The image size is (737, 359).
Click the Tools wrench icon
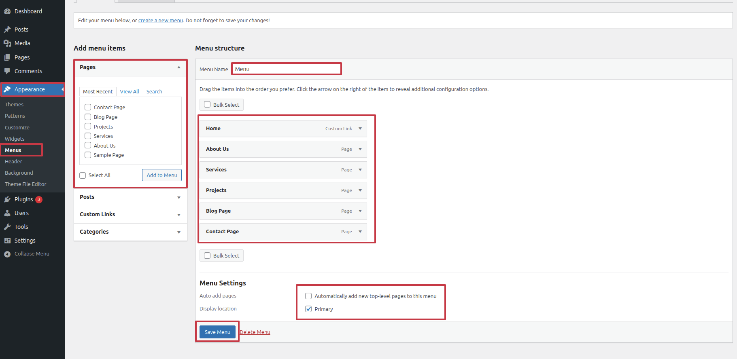(7, 227)
